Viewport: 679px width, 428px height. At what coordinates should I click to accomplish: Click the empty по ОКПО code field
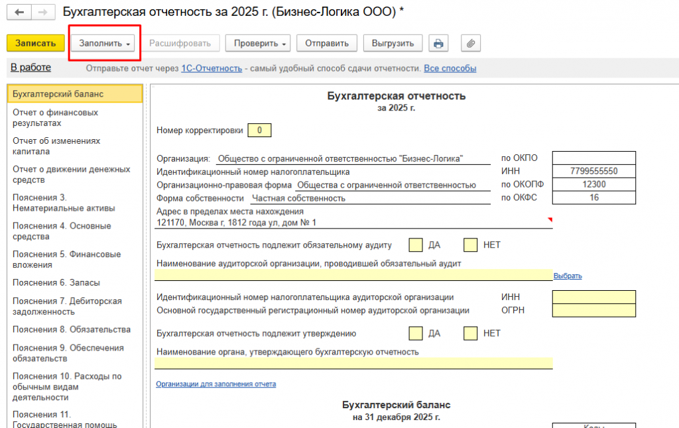point(594,158)
